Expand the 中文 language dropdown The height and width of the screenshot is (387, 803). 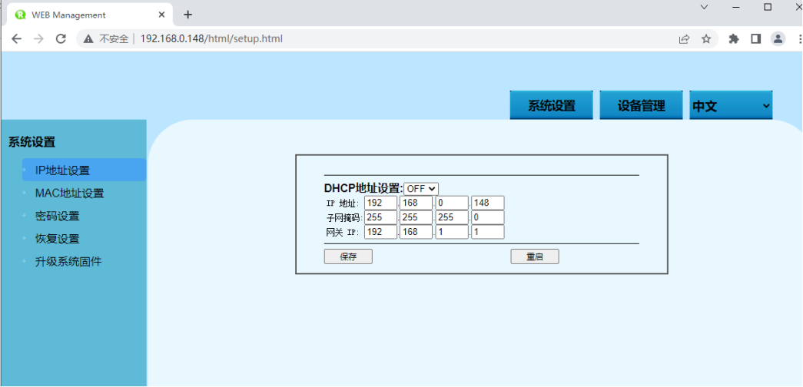point(731,106)
